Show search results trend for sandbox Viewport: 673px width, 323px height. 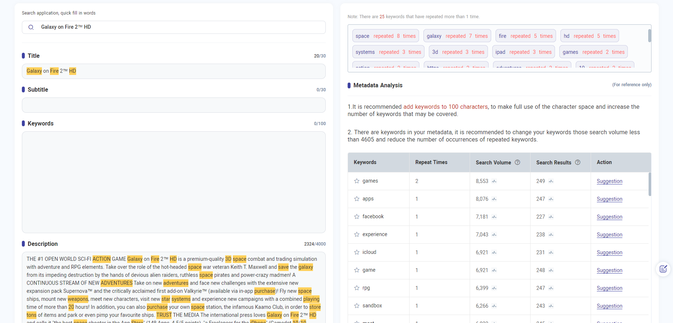(551, 306)
